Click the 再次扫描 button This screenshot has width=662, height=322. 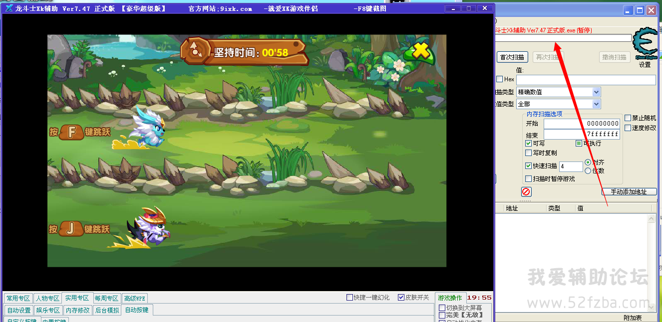[548, 57]
